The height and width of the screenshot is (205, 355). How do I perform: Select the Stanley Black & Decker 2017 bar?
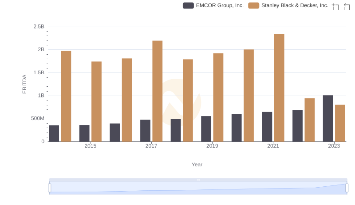(158, 91)
